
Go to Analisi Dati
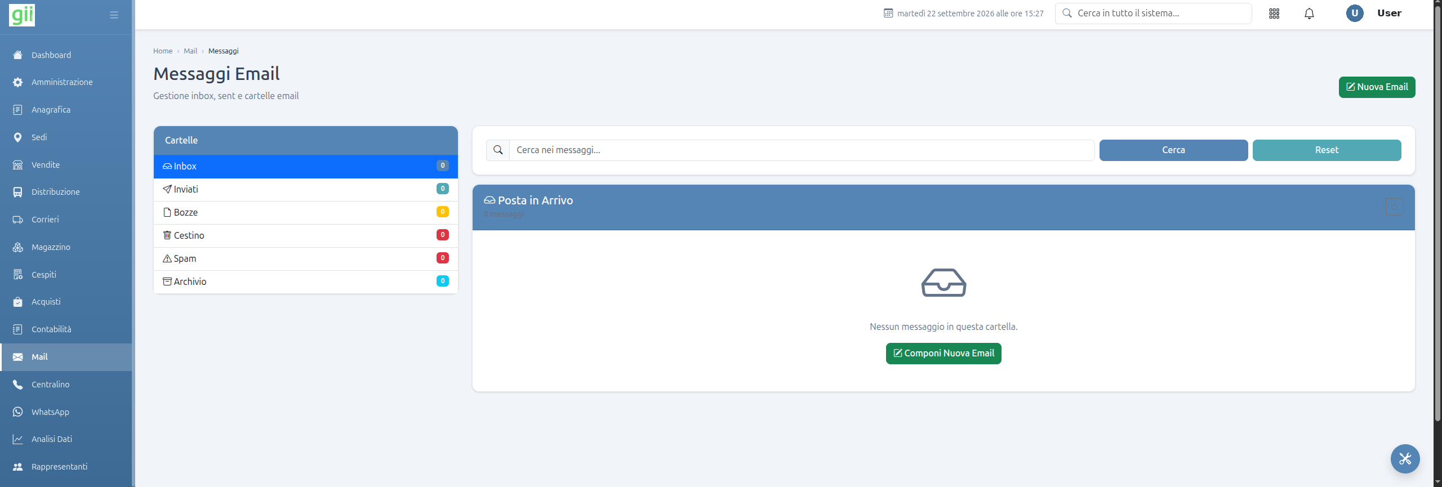tap(66, 439)
